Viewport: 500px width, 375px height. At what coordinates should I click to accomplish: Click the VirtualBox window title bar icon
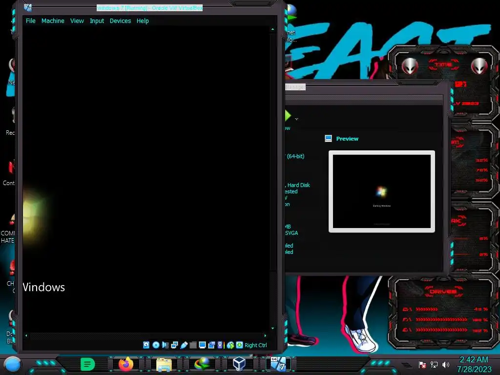pyautogui.click(x=28, y=7)
